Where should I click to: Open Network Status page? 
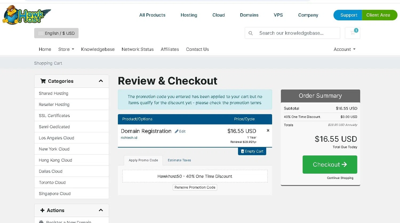click(x=138, y=49)
